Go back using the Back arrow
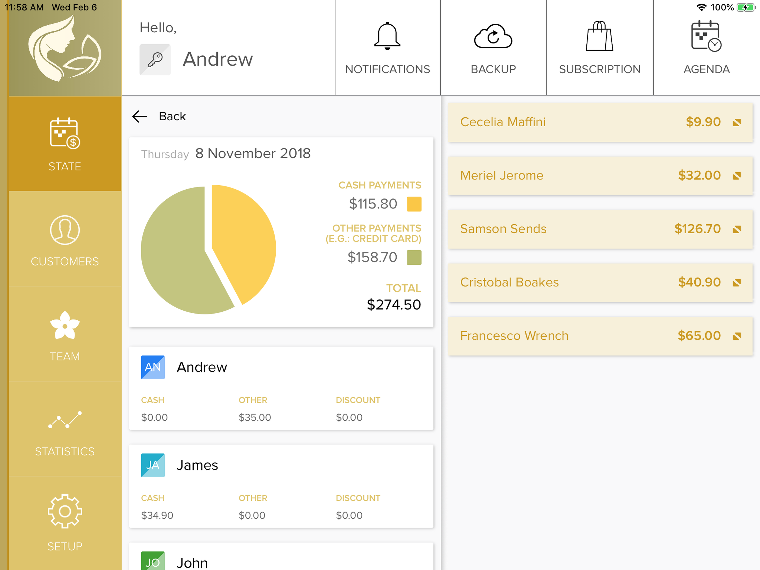The image size is (760, 570). [x=139, y=117]
